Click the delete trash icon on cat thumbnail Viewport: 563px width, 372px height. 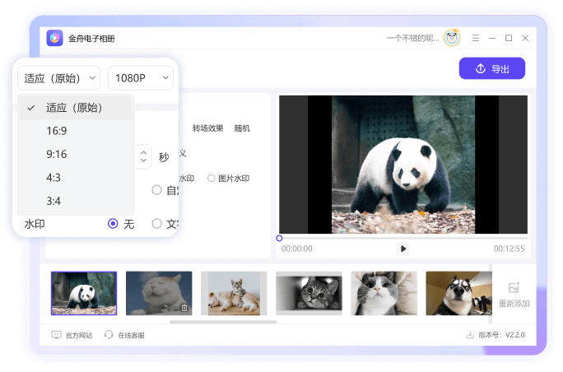click(x=184, y=308)
